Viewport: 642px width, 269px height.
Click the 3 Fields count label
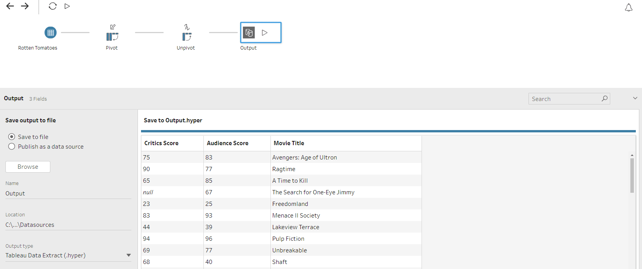(x=38, y=99)
